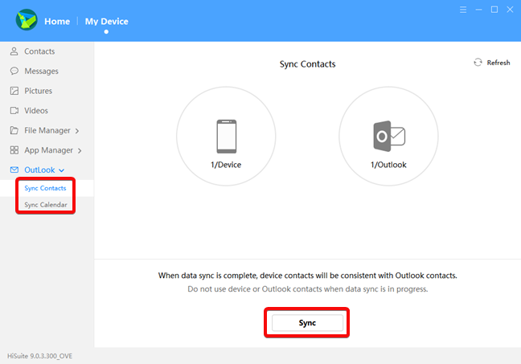This screenshot has height=364, width=521.
Task: Click the Refresh circular arrow icon
Action: [478, 63]
